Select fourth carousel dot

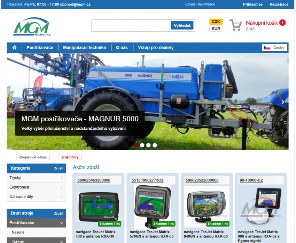click(x=155, y=145)
